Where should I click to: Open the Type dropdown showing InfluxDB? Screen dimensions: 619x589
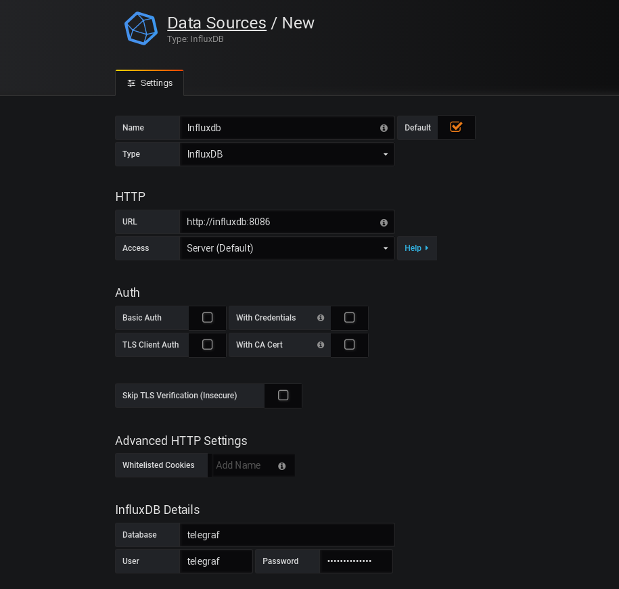coord(287,154)
